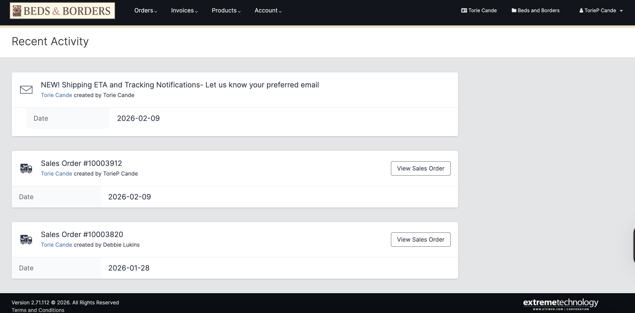Screen dimensions: 635x313
Task: Open the Invoices dropdown menu
Action: pyautogui.click(x=184, y=10)
